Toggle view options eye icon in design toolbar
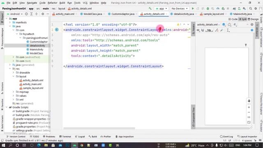Screen dimensions: 263x148 click(198, 30)
